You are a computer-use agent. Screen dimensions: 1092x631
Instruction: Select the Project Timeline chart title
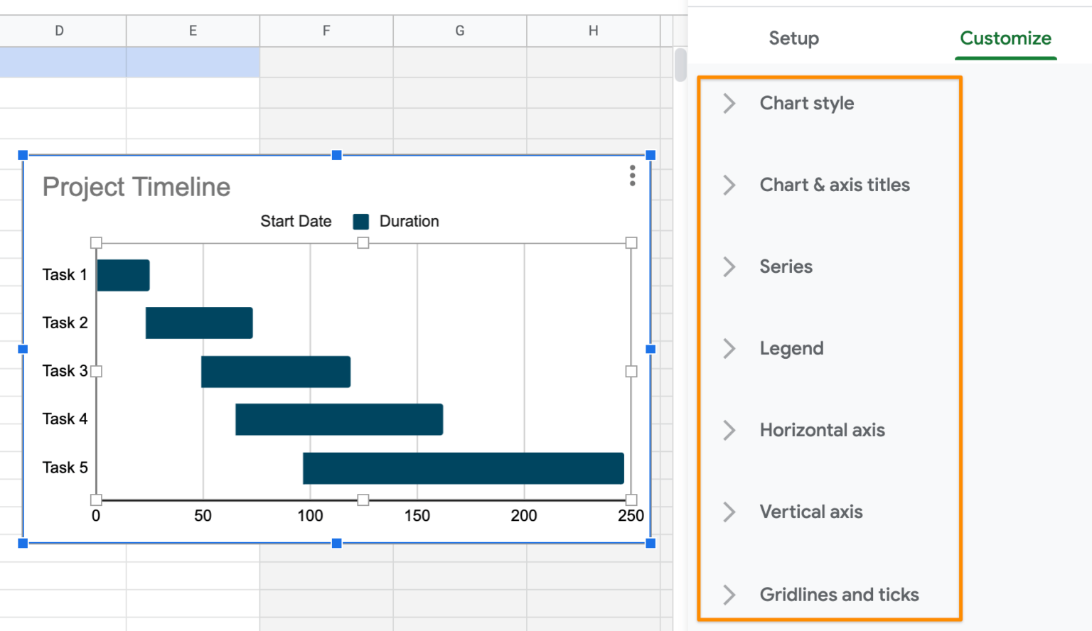pos(136,187)
